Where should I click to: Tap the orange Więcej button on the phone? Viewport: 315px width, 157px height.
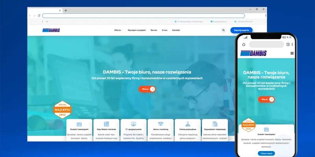(267, 99)
